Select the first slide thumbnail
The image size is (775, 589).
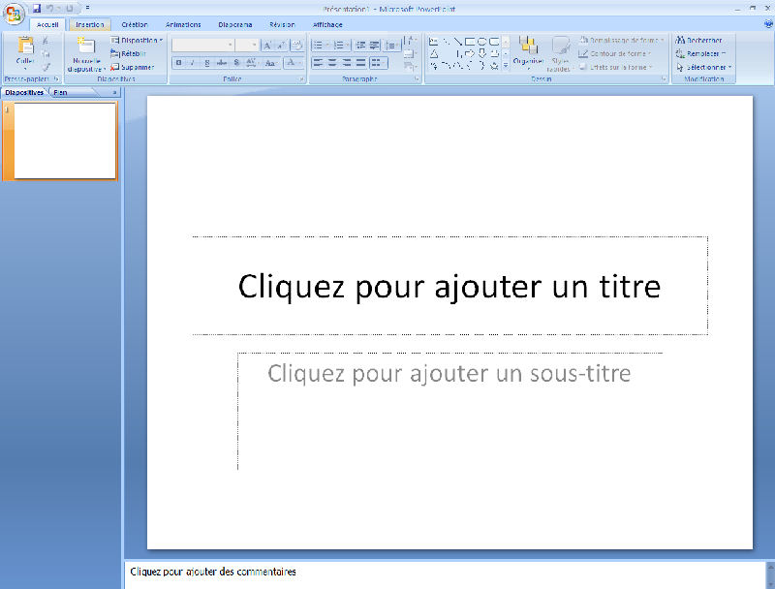tap(64, 140)
